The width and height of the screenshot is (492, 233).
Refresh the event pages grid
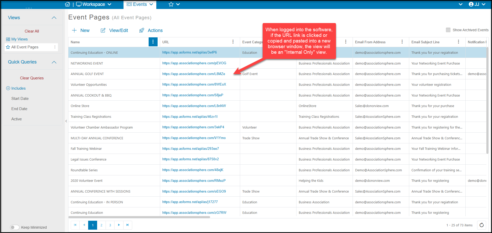tap(481, 225)
